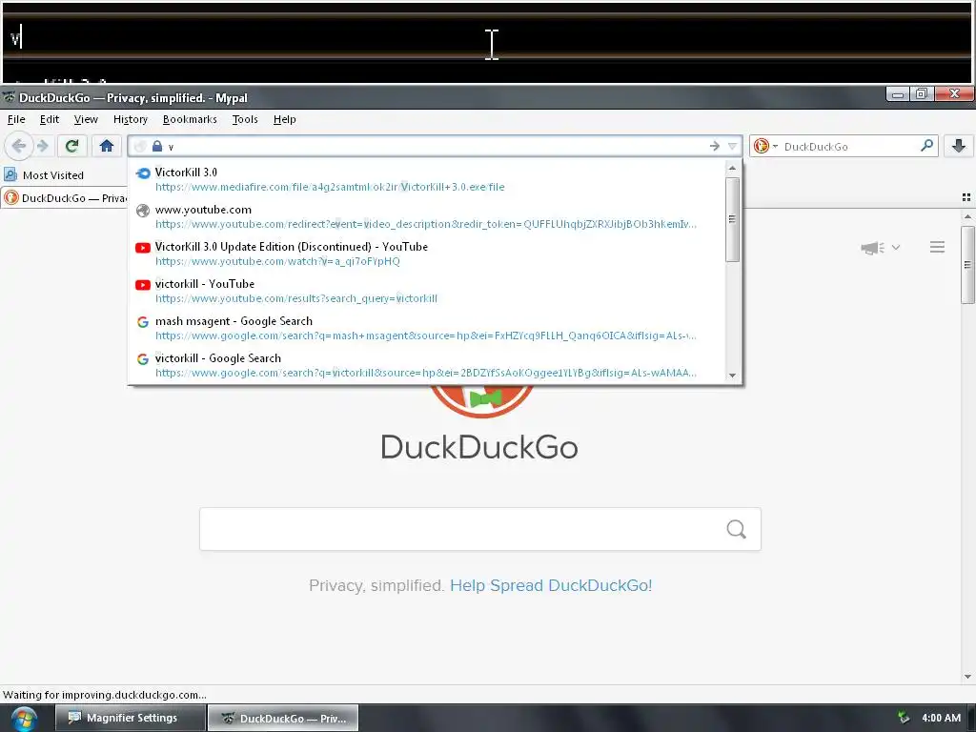
Task: Open the History menu
Action: 130,119
